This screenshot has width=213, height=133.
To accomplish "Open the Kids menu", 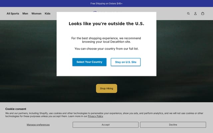I will click(48, 14).
